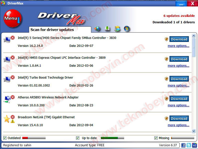
Task: Click the red Outdated progress bar
Action: point(34,138)
